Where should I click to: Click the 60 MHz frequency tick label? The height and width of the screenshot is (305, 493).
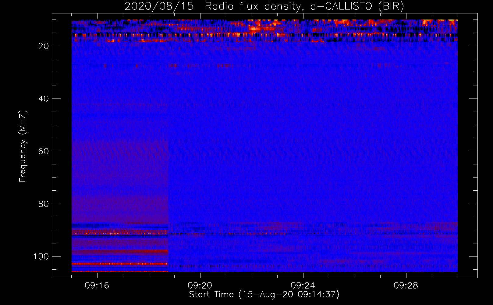pos(44,151)
